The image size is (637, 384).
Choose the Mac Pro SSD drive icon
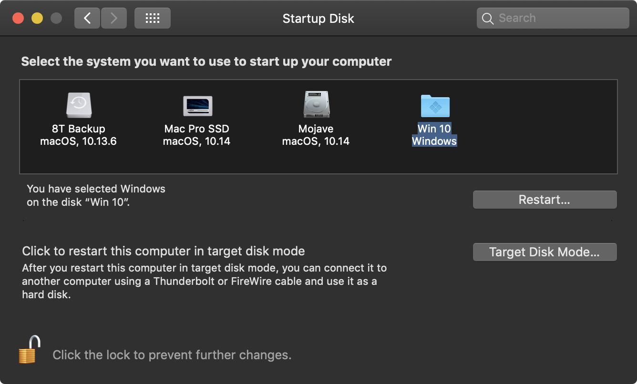tap(197, 106)
